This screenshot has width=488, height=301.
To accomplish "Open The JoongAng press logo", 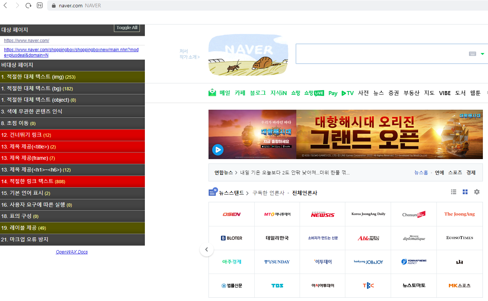I will tap(459, 214).
